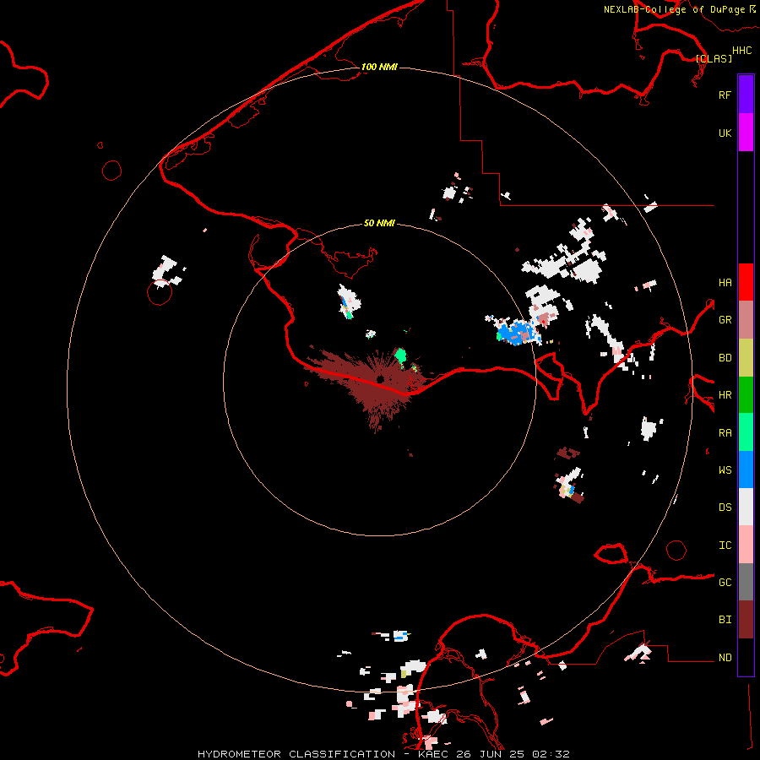
Task: Click the KAEC radar site identifier
Action: pyautogui.click(x=433, y=754)
